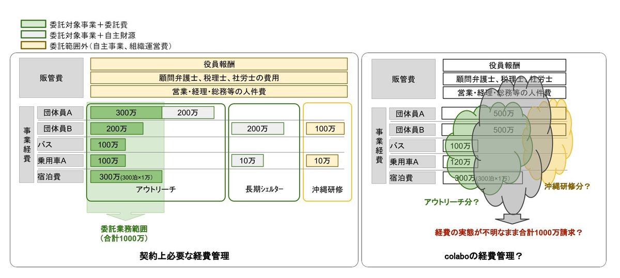This screenshot has height=278, width=620.
Task: Click 宿泊費 label in 契約上必要な経費管理 panel
Action: [59, 176]
